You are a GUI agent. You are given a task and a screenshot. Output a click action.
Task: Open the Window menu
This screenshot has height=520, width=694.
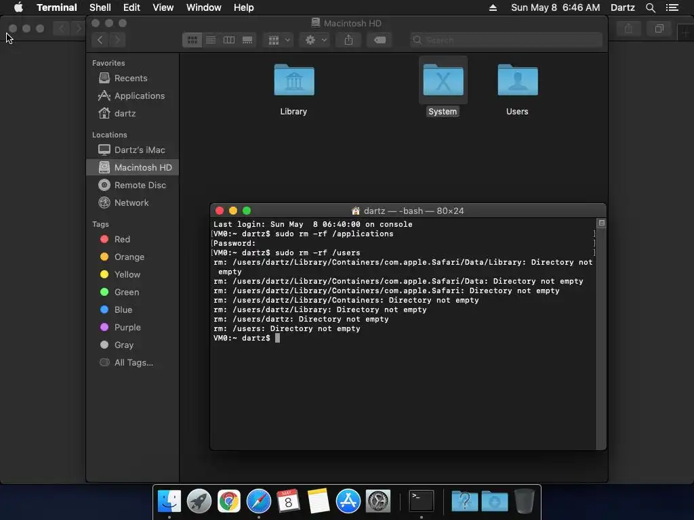[203, 7]
